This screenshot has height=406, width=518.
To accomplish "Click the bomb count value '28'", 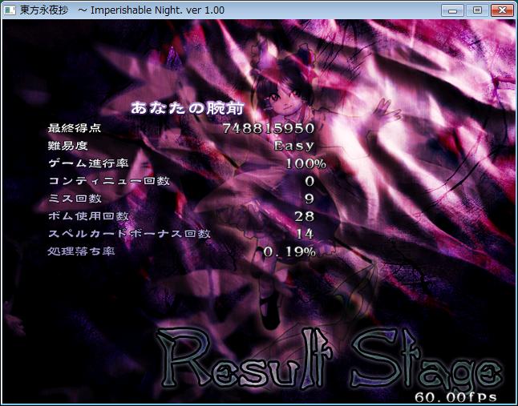I will (304, 216).
